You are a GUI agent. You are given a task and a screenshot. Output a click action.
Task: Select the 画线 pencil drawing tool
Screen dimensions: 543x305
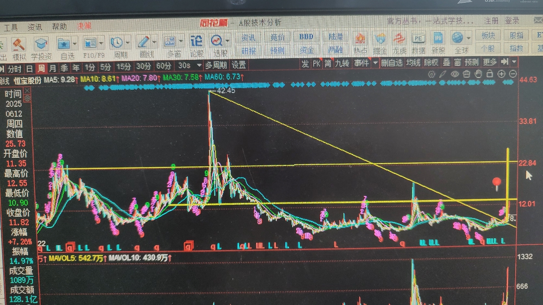[x=143, y=42]
